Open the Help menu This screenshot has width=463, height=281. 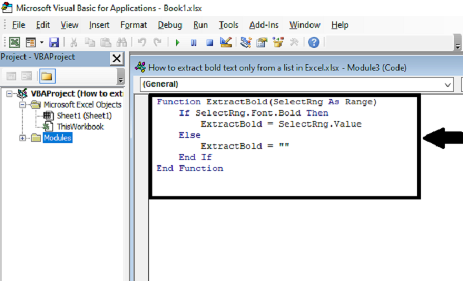point(339,25)
